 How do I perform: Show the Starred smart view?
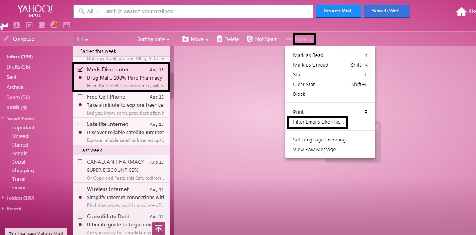(20, 145)
